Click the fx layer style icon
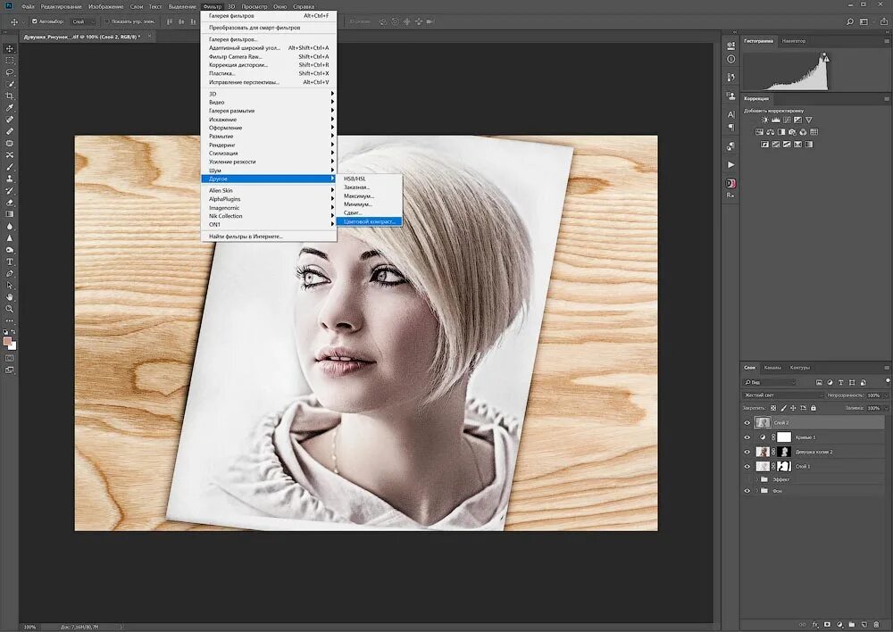This screenshot has width=893, height=632. click(x=815, y=623)
